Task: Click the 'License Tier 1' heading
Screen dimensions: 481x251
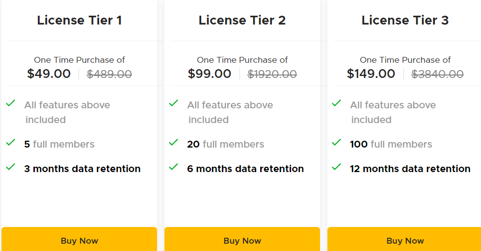Action: [79, 20]
